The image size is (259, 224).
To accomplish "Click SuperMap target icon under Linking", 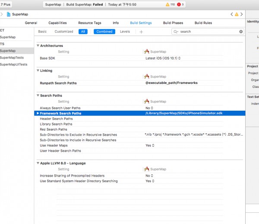I will pos(146,77).
